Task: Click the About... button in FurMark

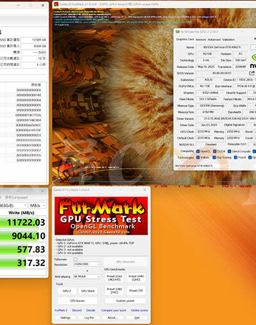Action: pyautogui.click(x=113, y=318)
